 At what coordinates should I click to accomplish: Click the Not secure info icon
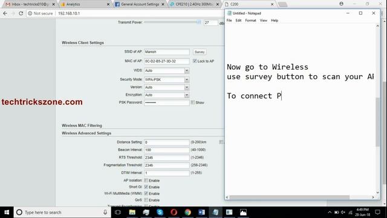click(x=30, y=13)
